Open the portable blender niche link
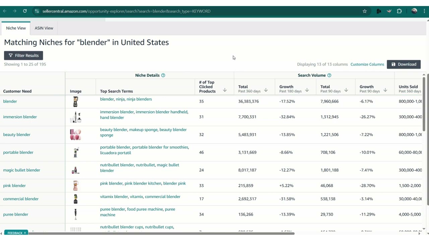429x241 pixels. tap(18, 152)
